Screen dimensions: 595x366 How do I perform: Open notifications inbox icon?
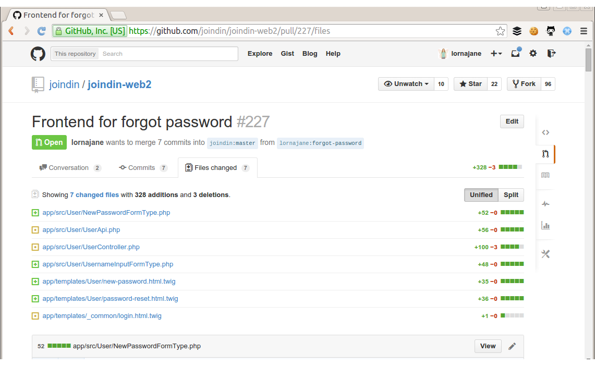coord(515,53)
